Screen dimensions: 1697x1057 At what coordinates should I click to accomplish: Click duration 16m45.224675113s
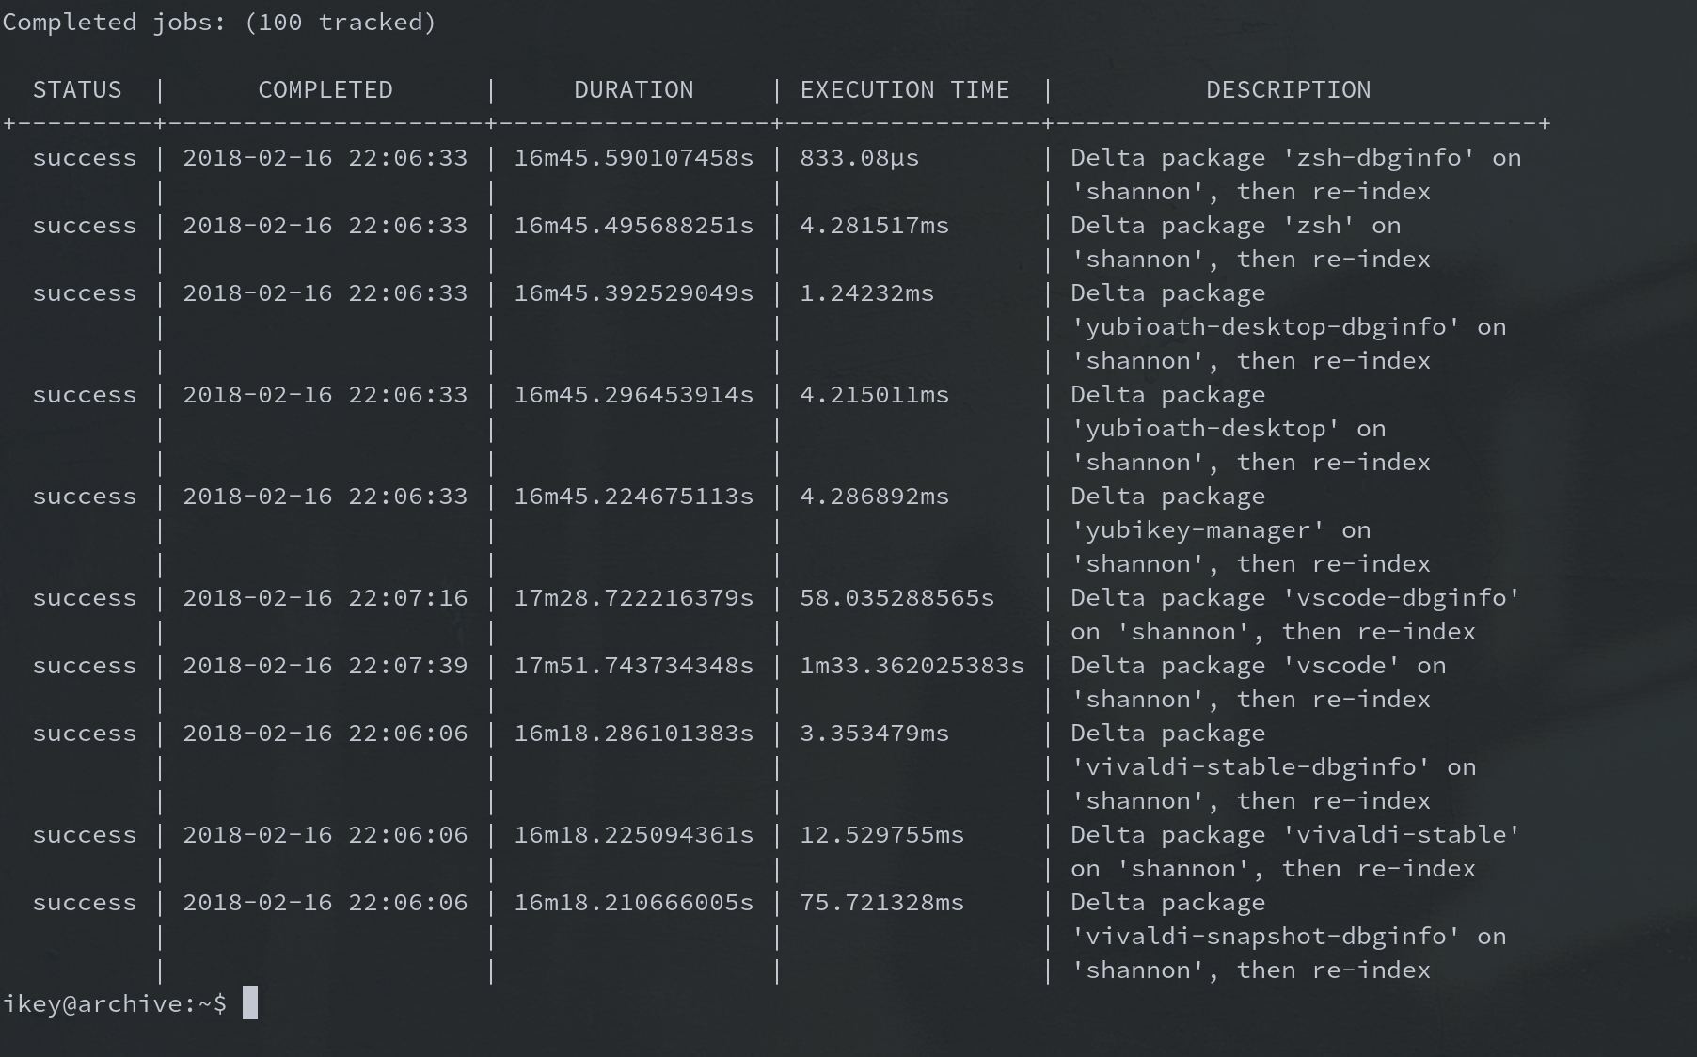(x=634, y=496)
